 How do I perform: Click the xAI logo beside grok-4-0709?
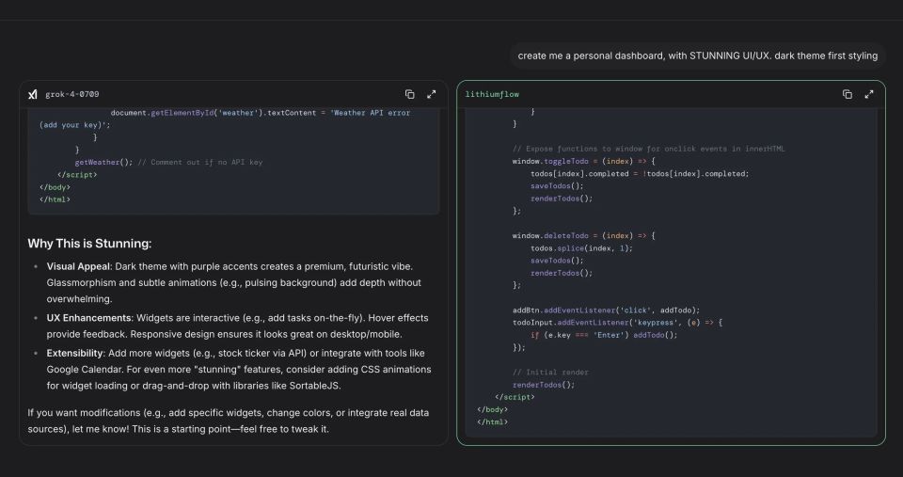(33, 94)
